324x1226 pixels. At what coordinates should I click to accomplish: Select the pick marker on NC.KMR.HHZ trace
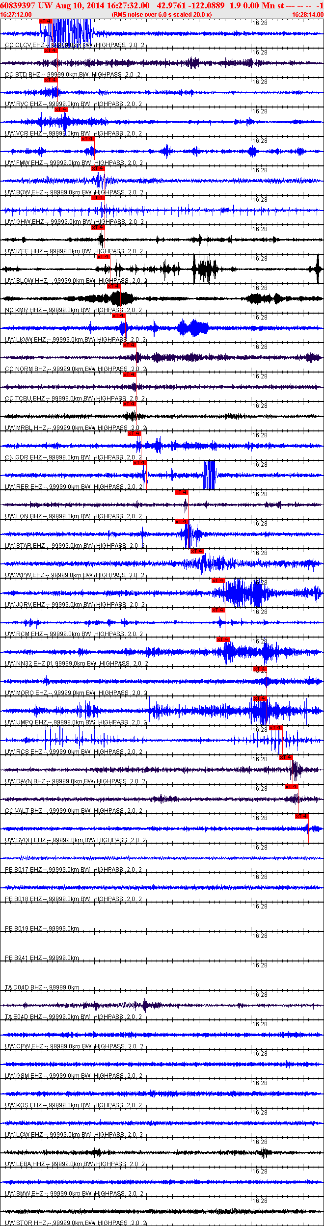pyautogui.click(x=114, y=286)
